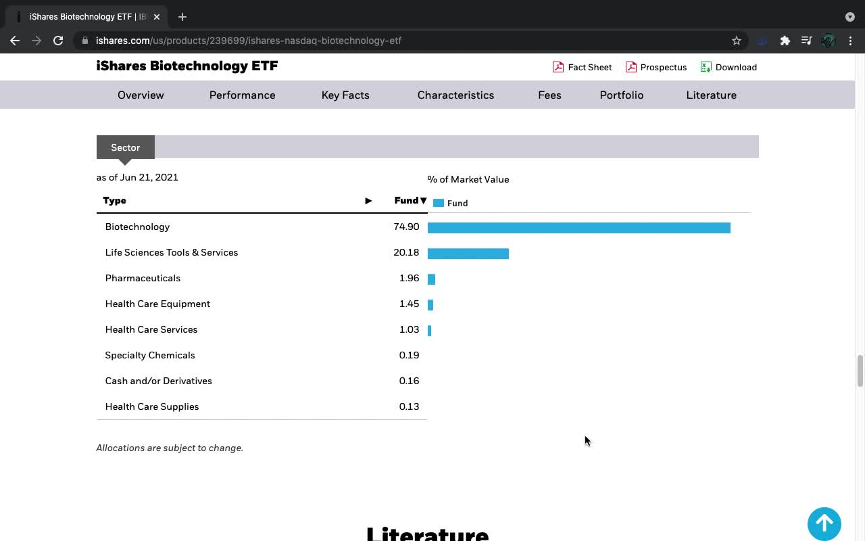Reload the page with the refresh icon
The width and height of the screenshot is (865, 541).
tap(58, 41)
